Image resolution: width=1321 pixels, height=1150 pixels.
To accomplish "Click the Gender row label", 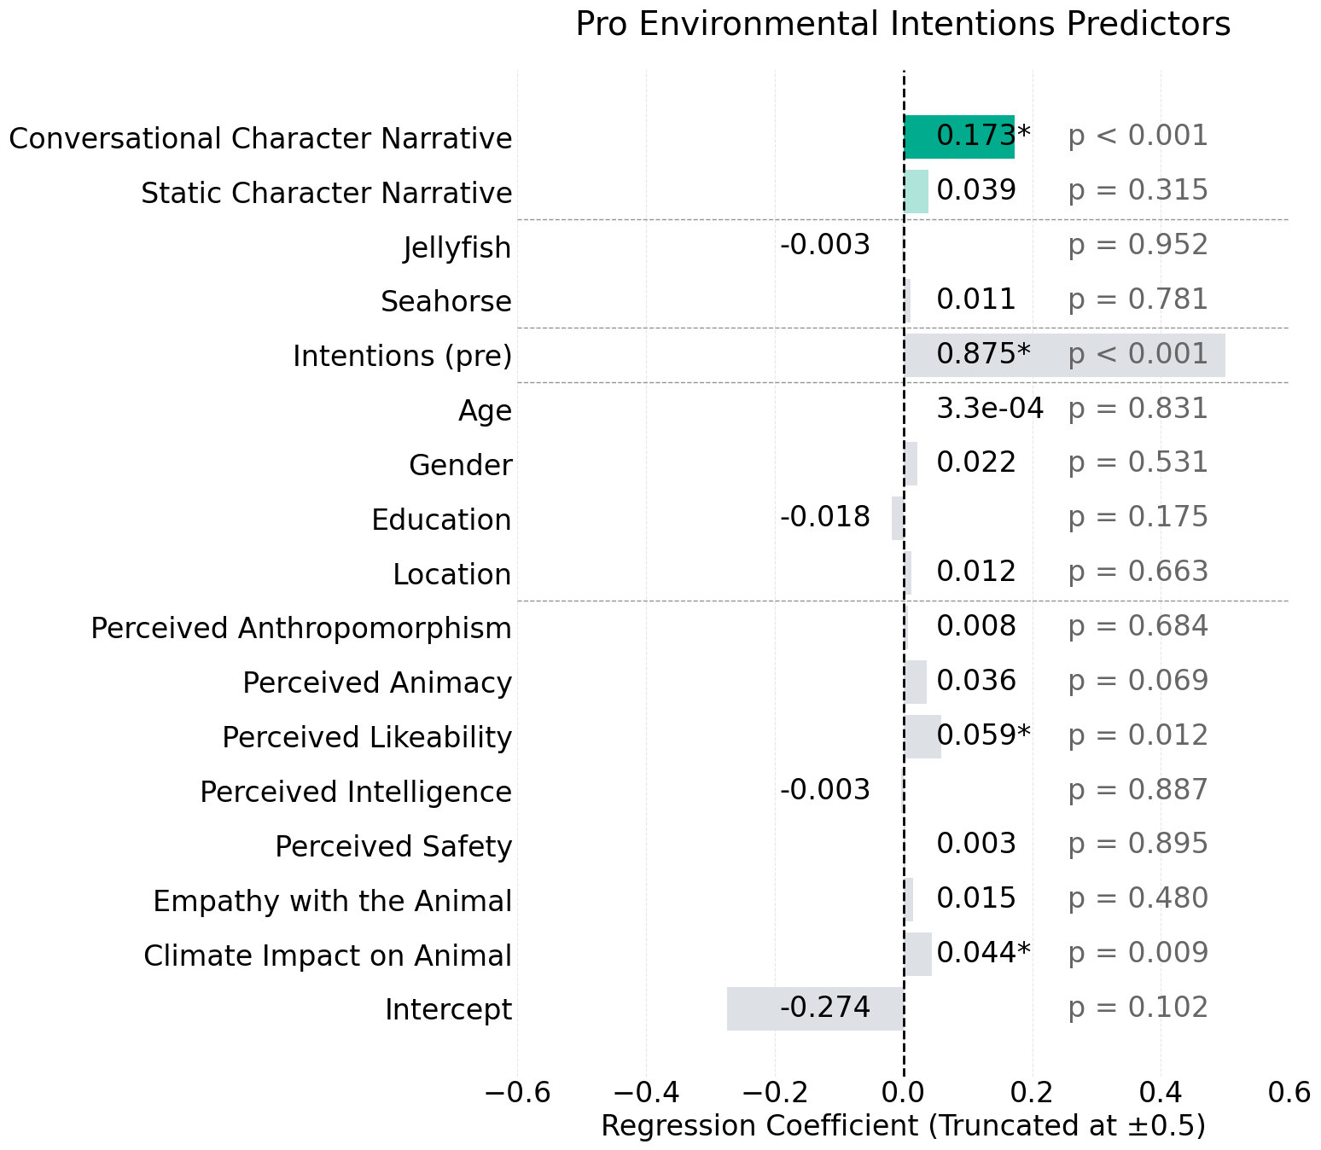I will 461,466.
